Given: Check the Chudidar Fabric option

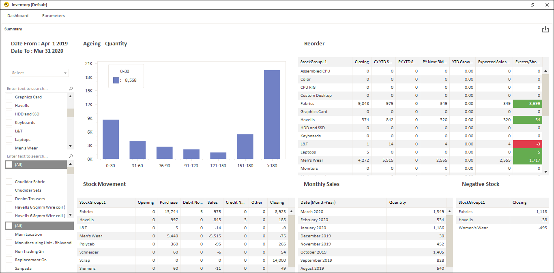Looking at the screenshot, I should [x=9, y=181].
